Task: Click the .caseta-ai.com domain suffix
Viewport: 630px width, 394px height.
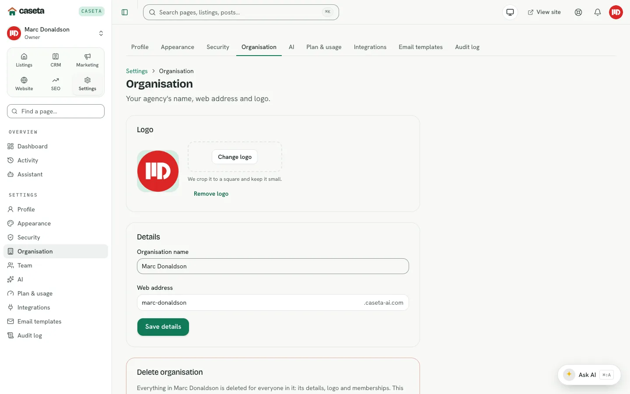Action: [x=384, y=303]
